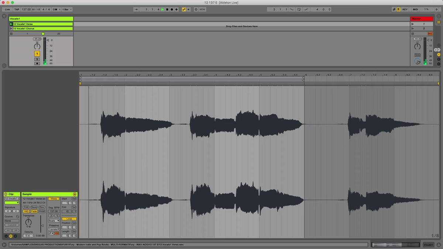Enable the KEY map mode switch
The height and width of the screenshot is (249, 443).
click(405, 9)
